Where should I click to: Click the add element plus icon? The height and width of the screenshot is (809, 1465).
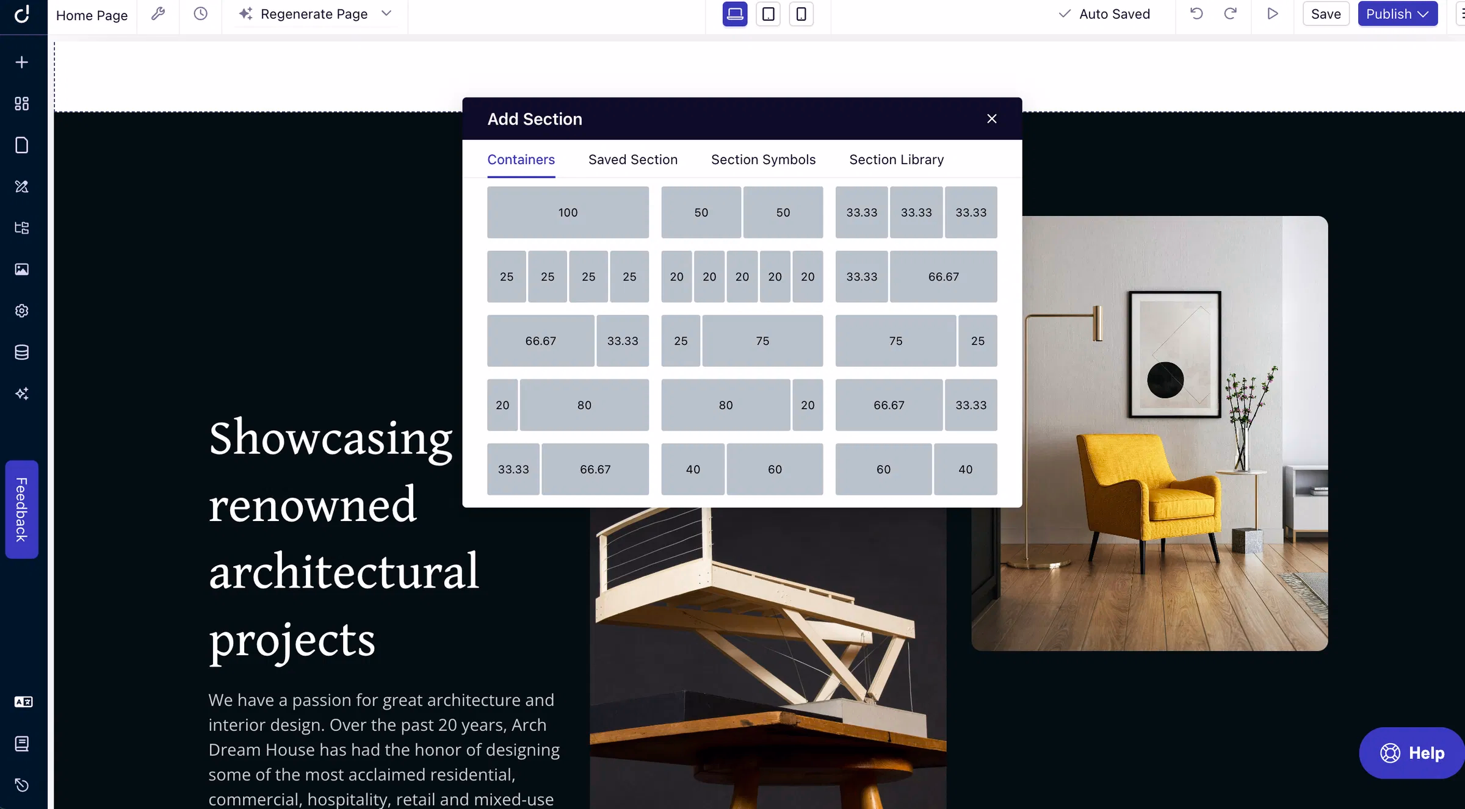(x=21, y=62)
